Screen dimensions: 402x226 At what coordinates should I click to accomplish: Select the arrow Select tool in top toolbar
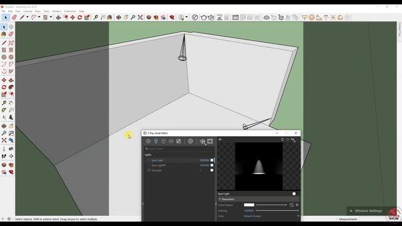coord(6,18)
